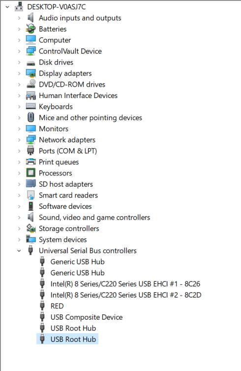Expand the Human Interface Devices category
Viewport: 241px width, 371px height.
[x=19, y=96]
